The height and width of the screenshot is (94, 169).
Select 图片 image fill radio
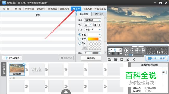tap(80, 43)
